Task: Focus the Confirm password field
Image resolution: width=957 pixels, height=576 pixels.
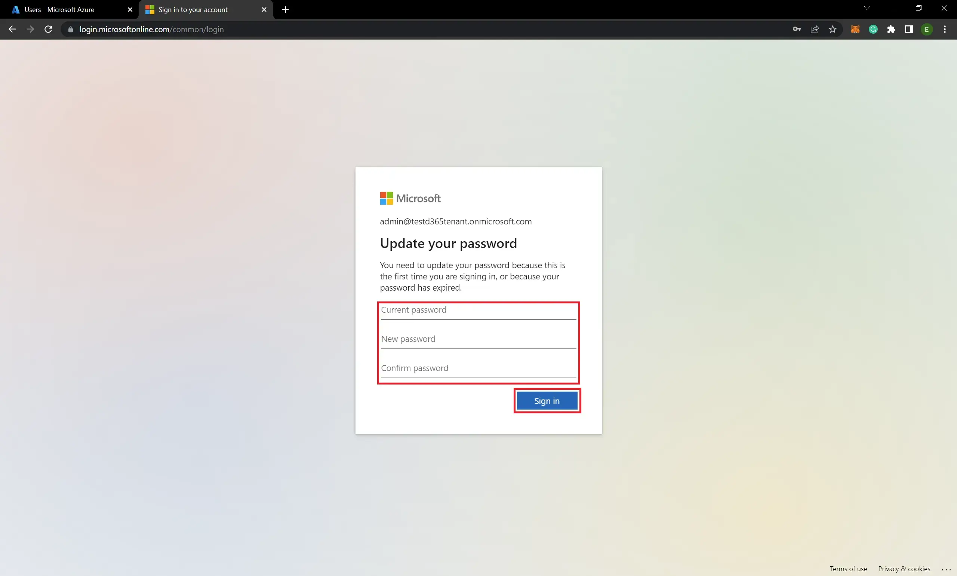Action: pos(479,368)
